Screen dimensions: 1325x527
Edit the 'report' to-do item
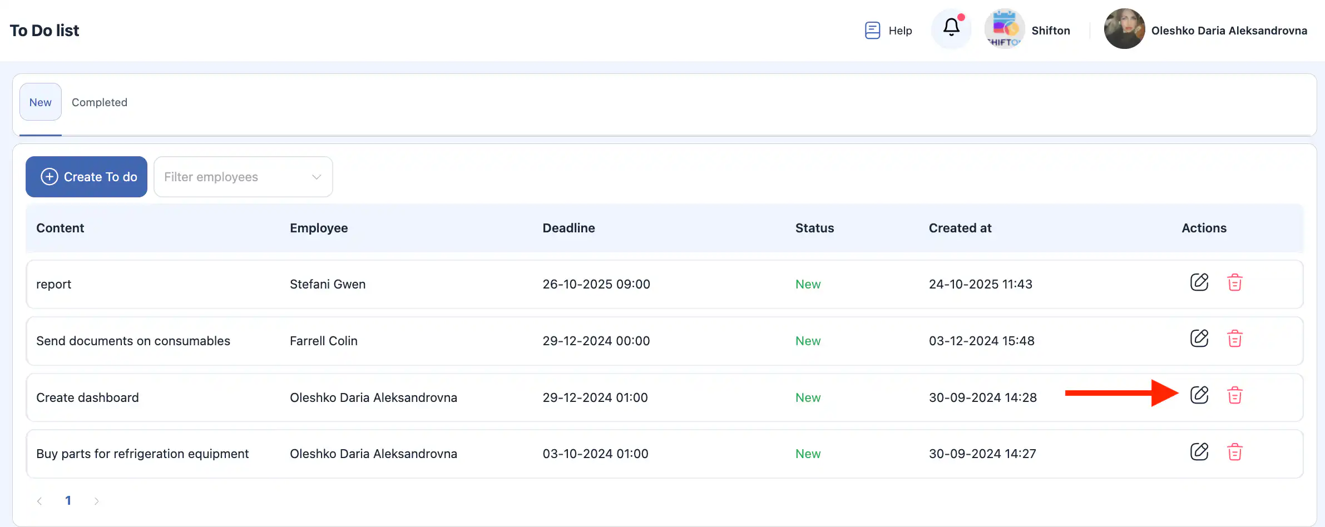1199,282
